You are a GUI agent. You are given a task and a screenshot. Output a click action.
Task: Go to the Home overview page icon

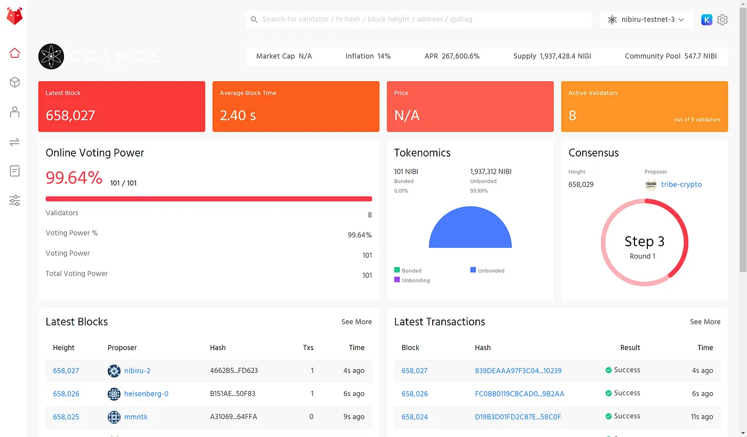click(14, 53)
